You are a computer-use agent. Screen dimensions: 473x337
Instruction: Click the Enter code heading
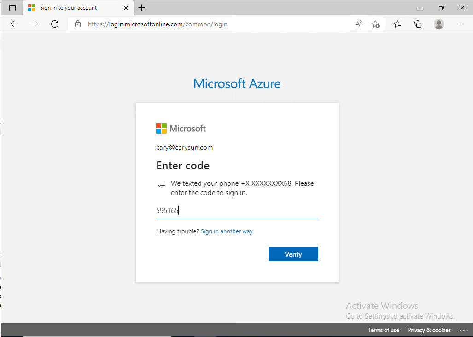(x=183, y=166)
